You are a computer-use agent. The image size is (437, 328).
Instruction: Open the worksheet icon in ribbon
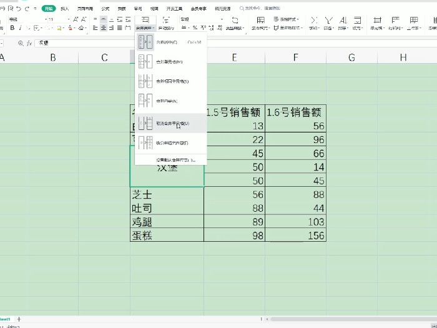coord(413,20)
